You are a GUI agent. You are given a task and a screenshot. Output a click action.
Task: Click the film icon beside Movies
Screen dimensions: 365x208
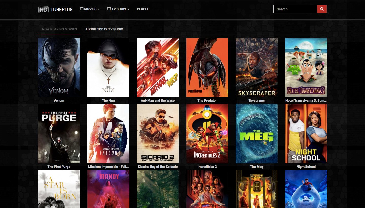[82, 9]
